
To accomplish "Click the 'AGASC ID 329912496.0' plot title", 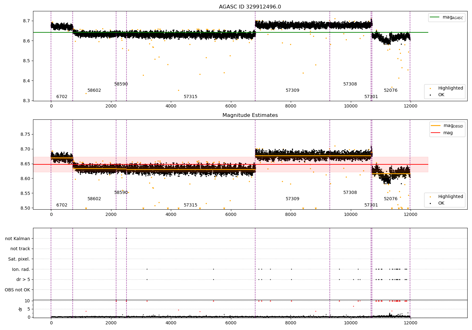I will point(250,7).
